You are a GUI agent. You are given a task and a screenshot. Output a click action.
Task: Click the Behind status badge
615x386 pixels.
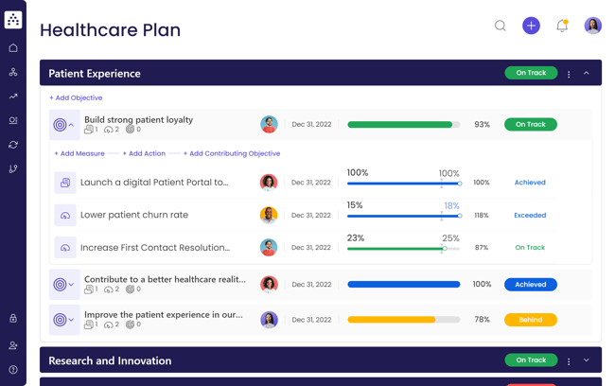(x=530, y=320)
